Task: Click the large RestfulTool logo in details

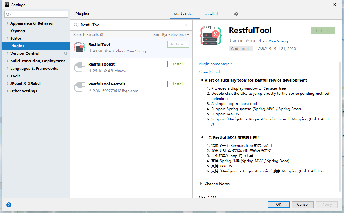Action: pyautogui.click(x=210, y=36)
